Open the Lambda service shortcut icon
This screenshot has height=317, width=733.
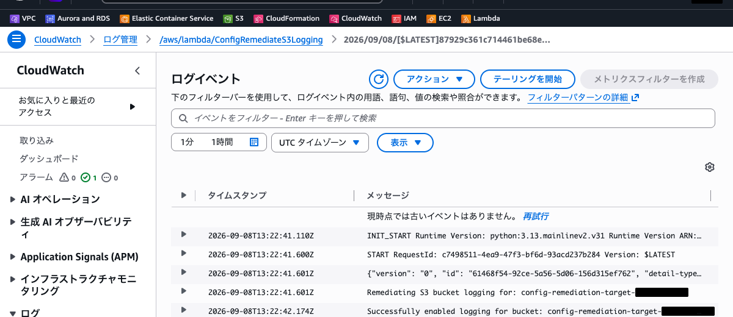466,18
